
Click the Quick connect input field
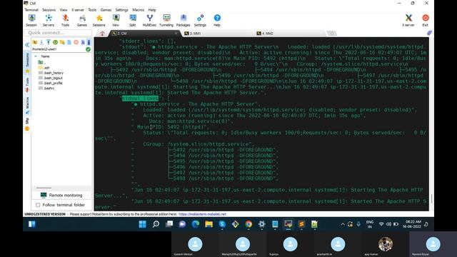point(58,33)
